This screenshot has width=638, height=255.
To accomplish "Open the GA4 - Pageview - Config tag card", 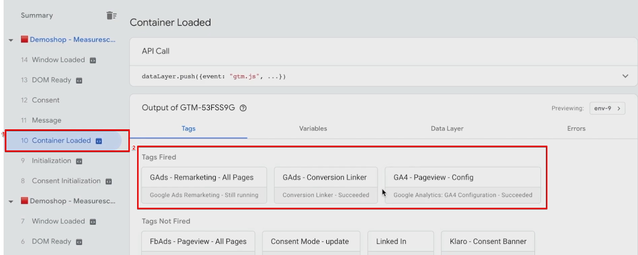I will pos(463,185).
